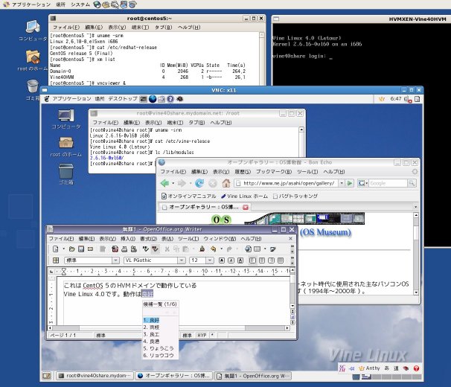Select Centered alignment in Writer
The image size is (451, 387).
point(262,260)
